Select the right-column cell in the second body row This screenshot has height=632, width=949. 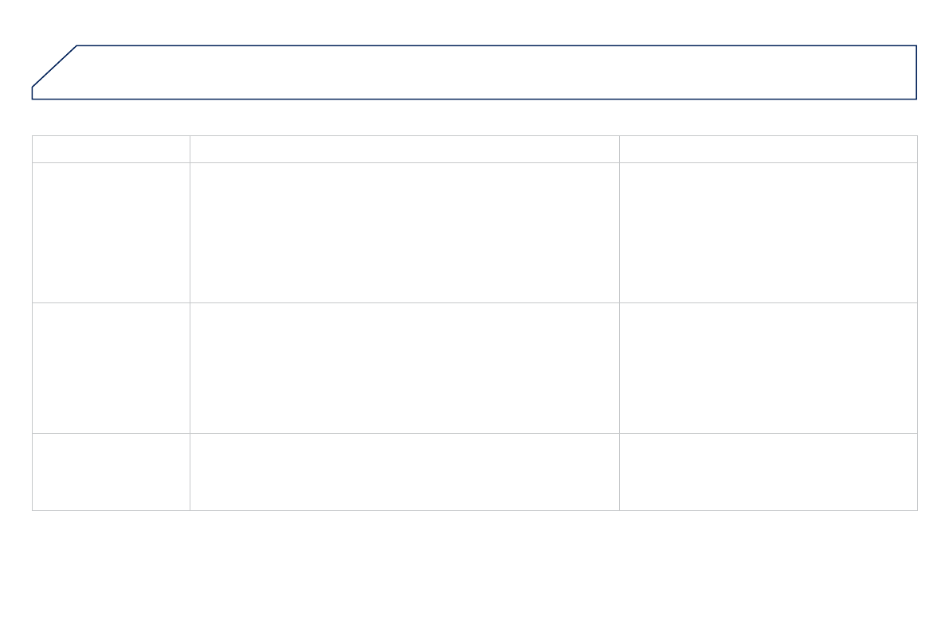(768, 368)
